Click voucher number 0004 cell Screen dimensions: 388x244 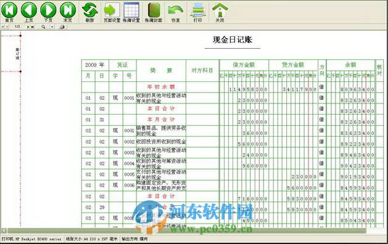coord(130,164)
